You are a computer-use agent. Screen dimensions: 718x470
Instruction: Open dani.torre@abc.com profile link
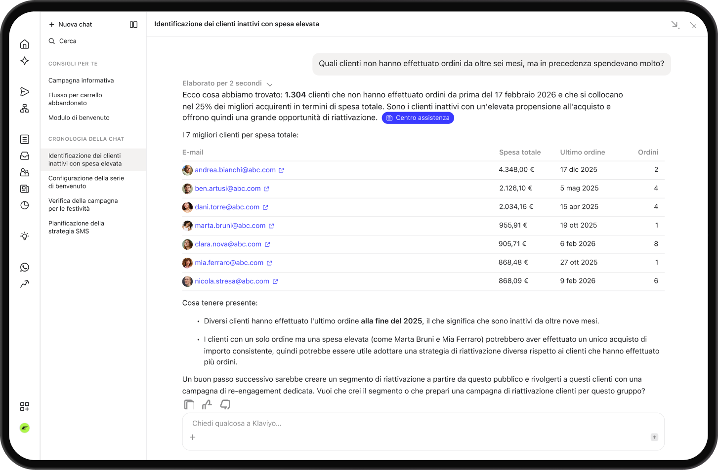(231, 207)
